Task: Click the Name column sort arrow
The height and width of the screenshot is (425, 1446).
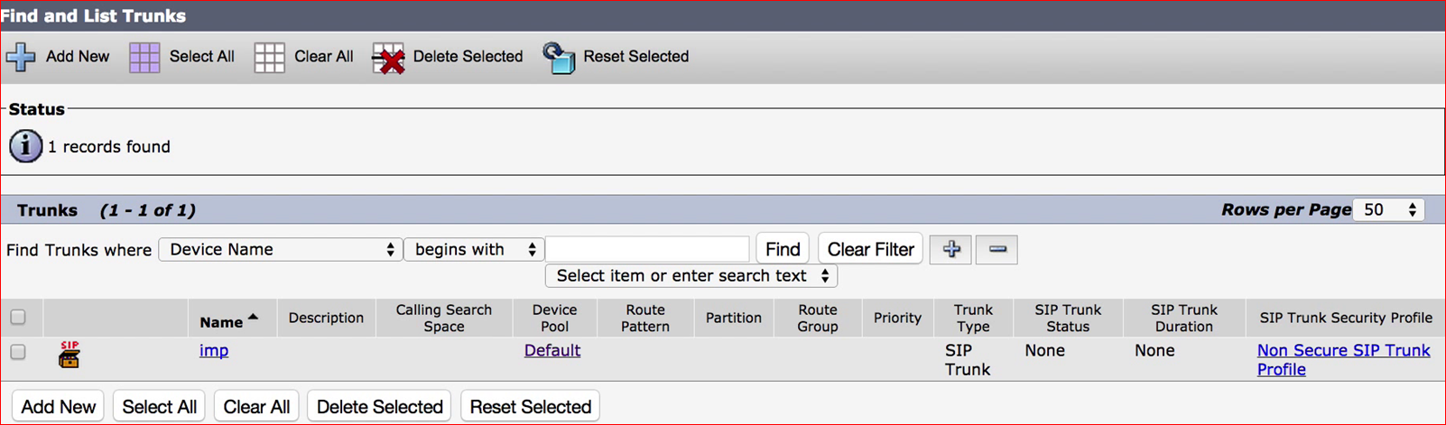Action: point(253,317)
